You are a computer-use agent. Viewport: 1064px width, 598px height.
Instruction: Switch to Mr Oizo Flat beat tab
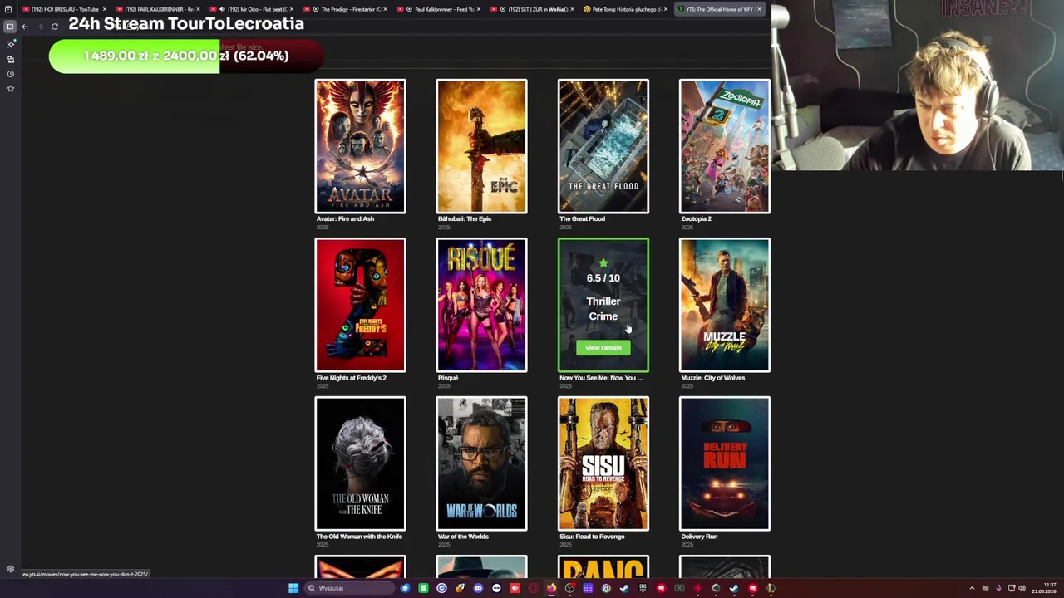coord(252,9)
